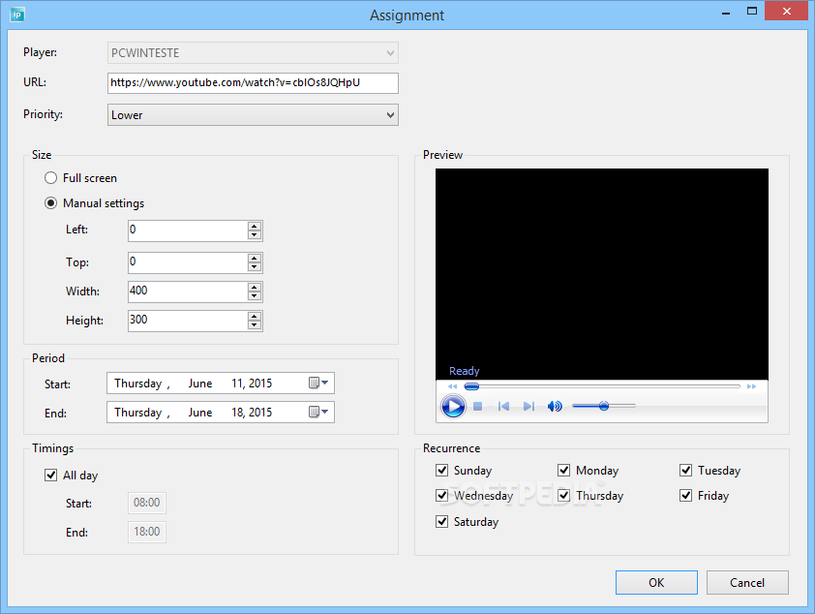Cancel the assignment dialog
Viewport: 815px width, 614px height.
pos(747,582)
